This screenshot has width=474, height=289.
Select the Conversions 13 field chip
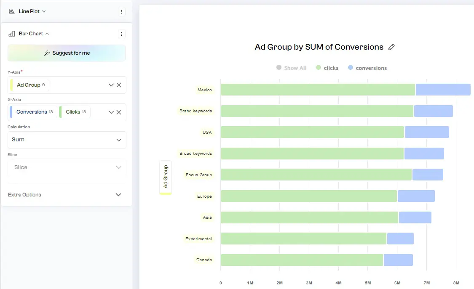[33, 112]
